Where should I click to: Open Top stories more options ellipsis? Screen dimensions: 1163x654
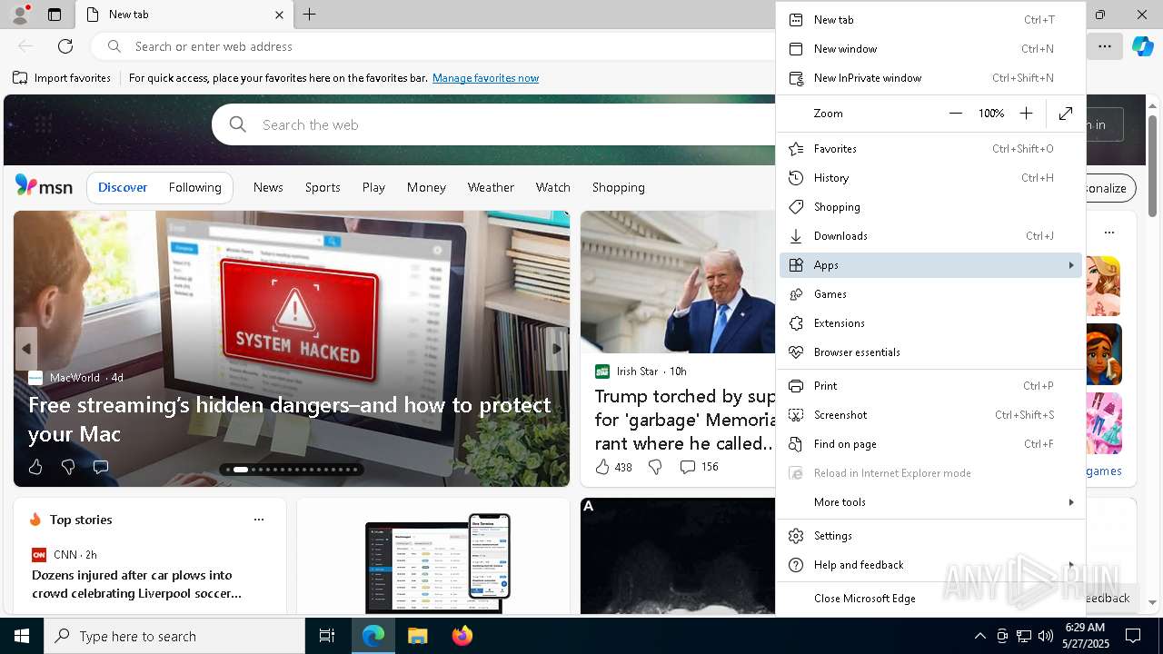point(259,520)
